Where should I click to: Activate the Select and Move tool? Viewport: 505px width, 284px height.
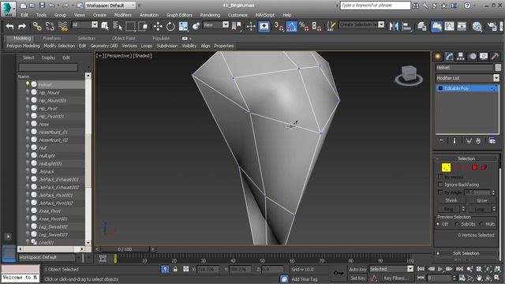[158, 26]
